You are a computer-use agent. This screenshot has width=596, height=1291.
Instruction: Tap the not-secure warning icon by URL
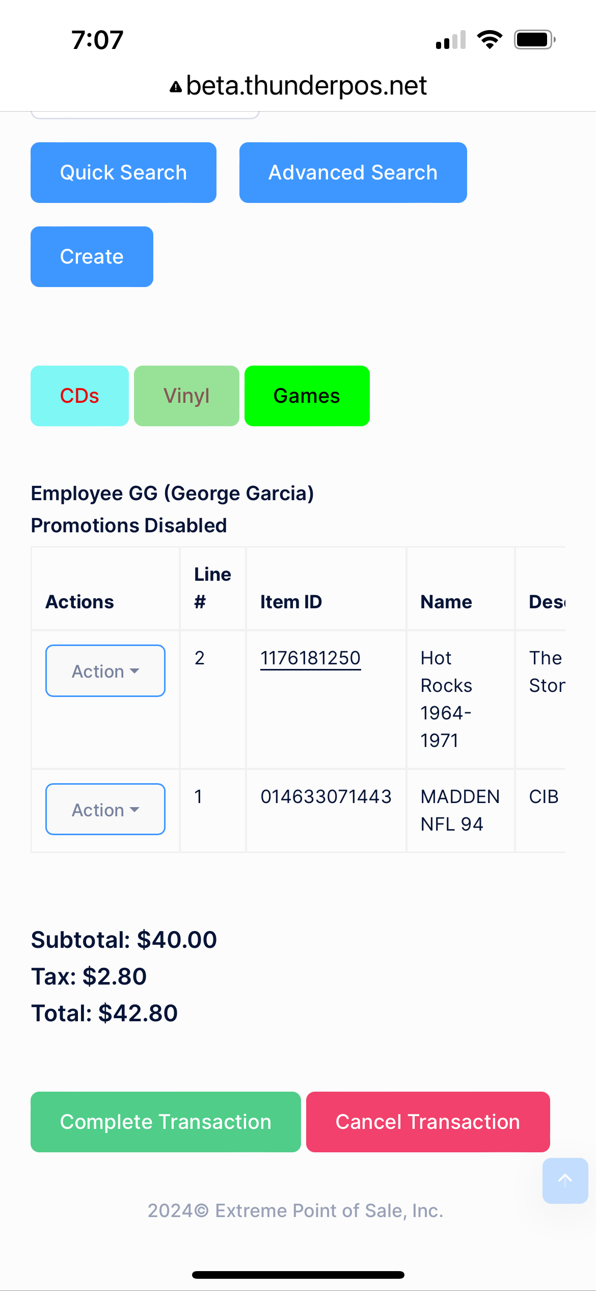[176, 87]
